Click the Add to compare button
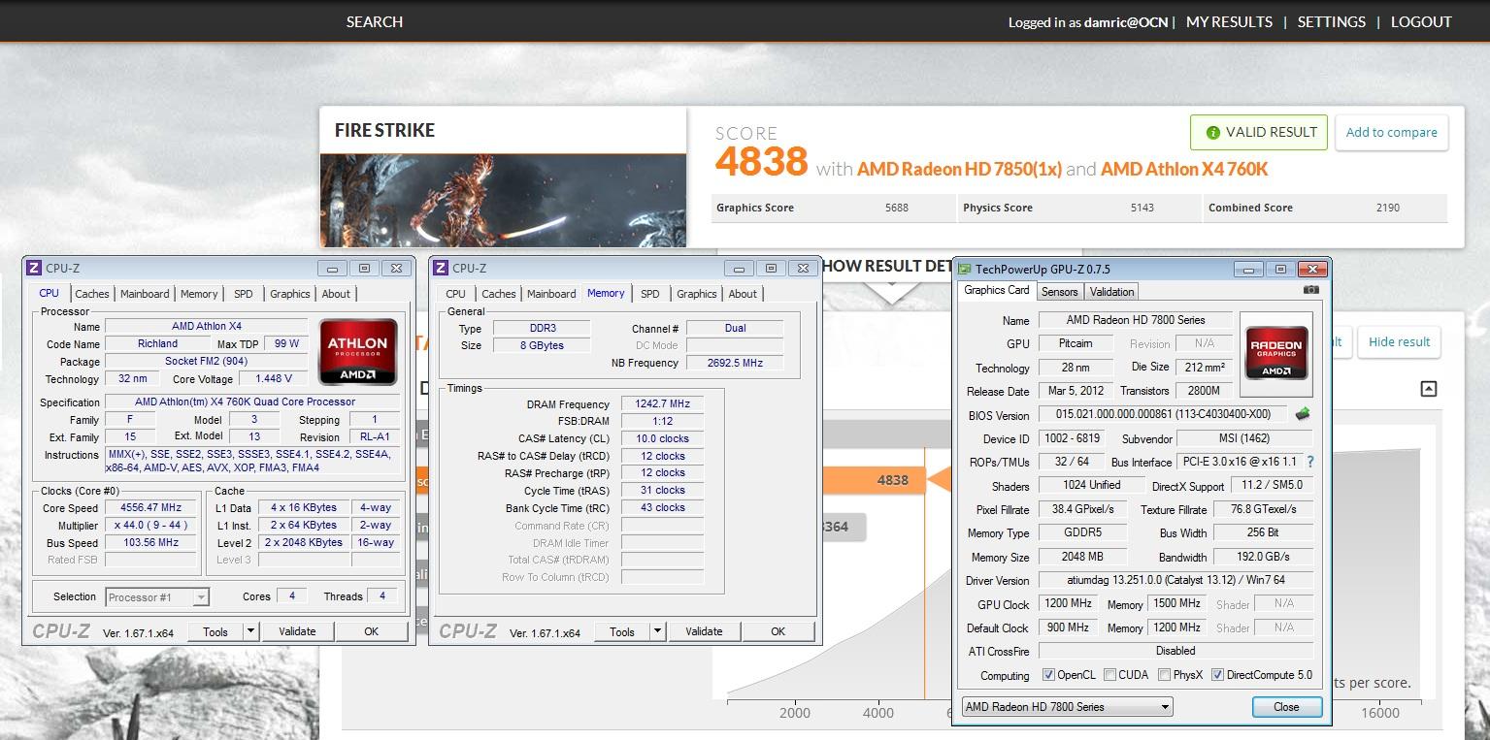 tap(1391, 133)
